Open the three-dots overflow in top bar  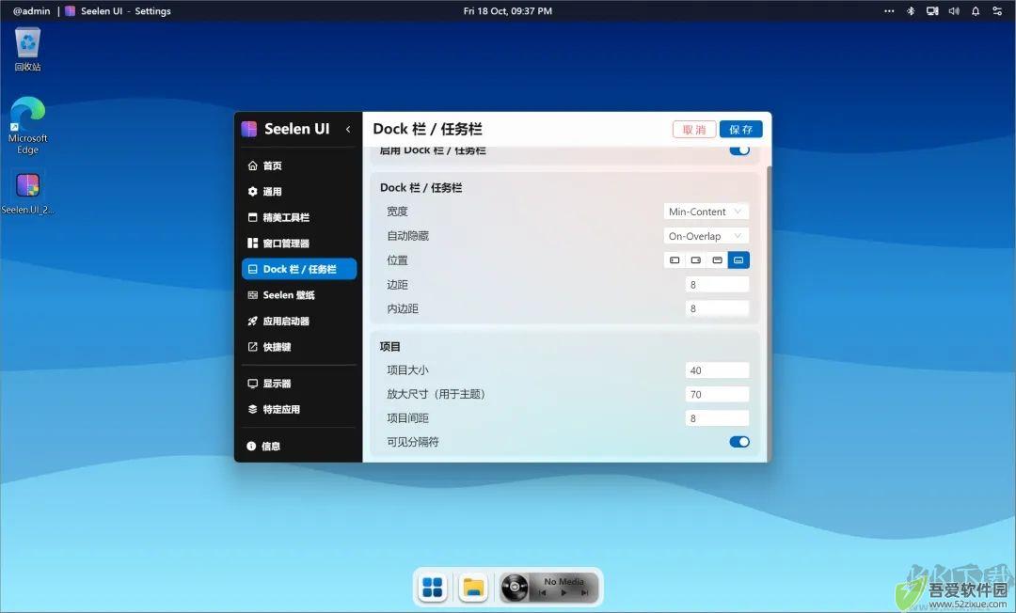click(x=889, y=11)
